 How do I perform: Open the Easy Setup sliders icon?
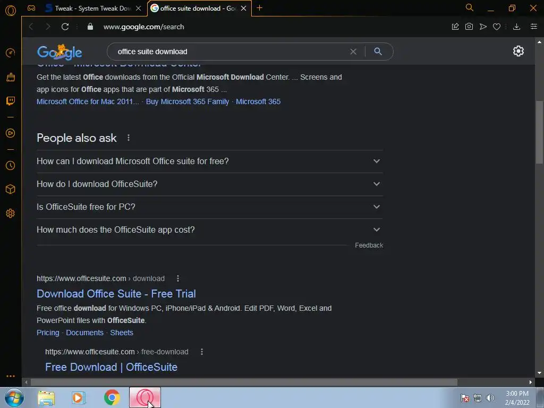[533, 27]
